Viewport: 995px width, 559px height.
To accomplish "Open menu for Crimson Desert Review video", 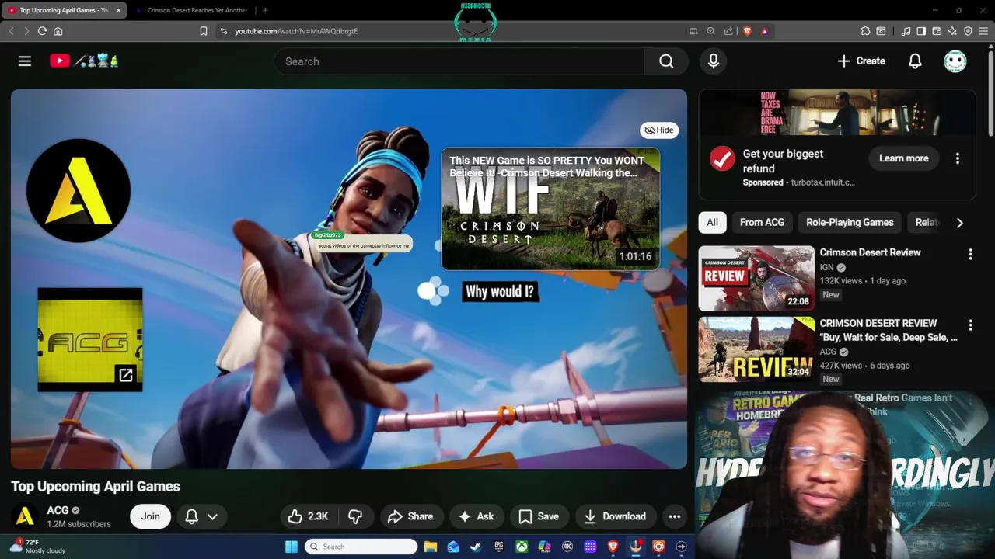I will [x=970, y=255].
